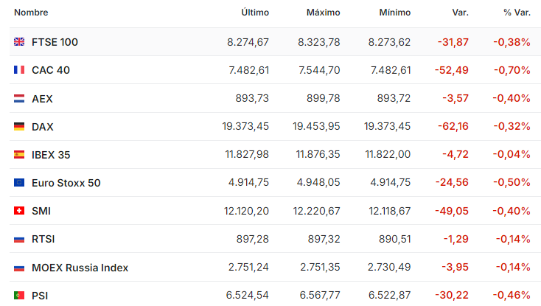Click the Russian flag icon beside RTSI
The image size is (541, 306).
click(x=19, y=239)
